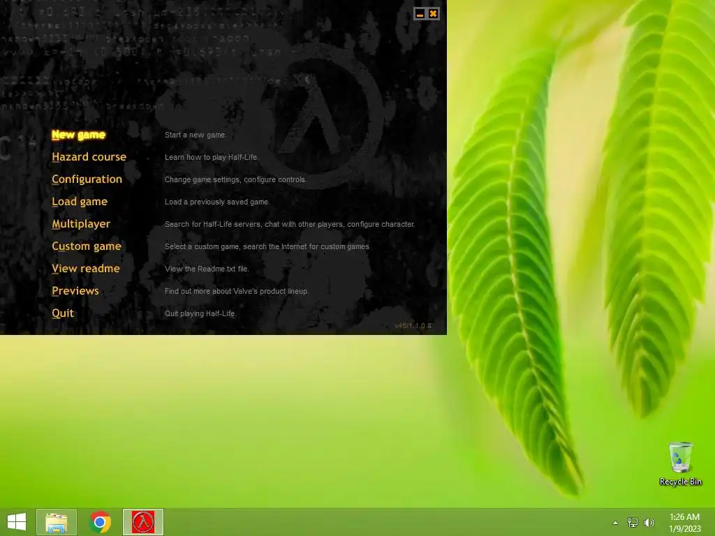Open the Configuration menu
The image size is (715, 536).
click(x=87, y=179)
